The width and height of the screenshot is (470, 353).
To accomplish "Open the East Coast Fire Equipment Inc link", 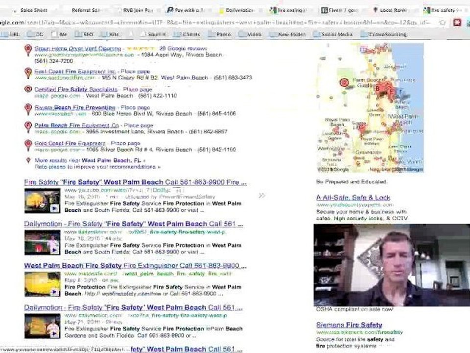I will [75, 72].
